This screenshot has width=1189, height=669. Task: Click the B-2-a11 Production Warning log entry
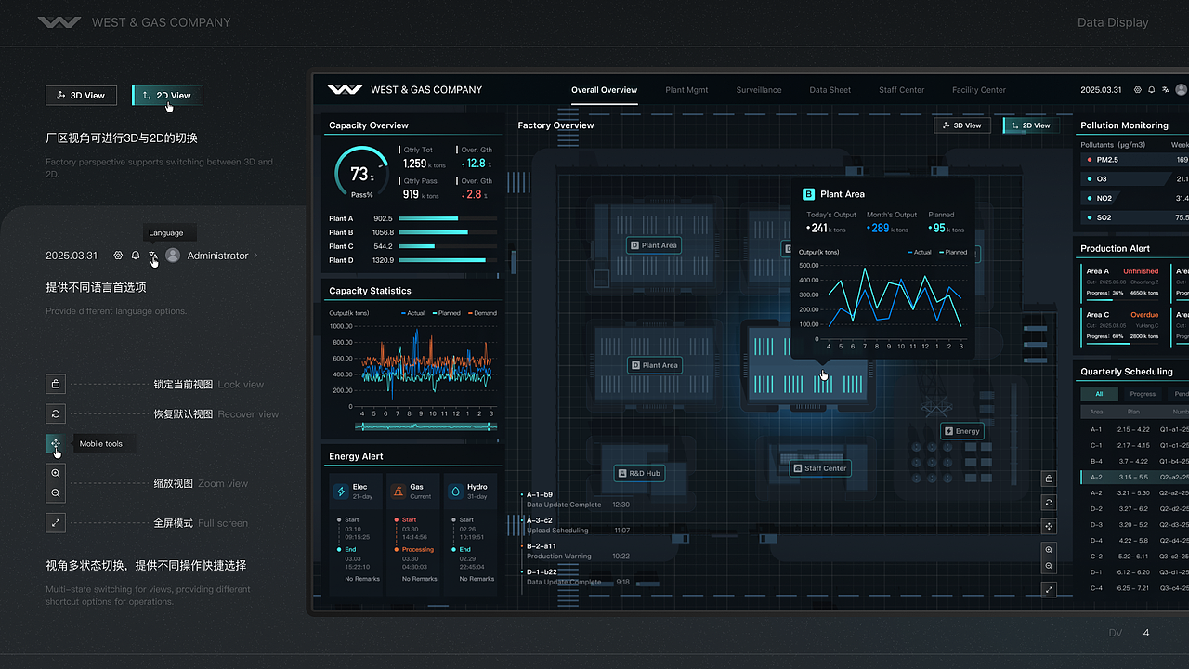(x=578, y=551)
